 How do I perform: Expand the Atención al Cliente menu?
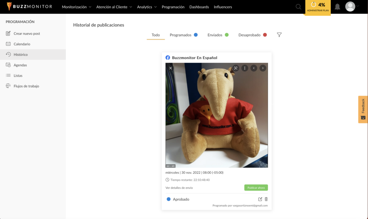(114, 7)
